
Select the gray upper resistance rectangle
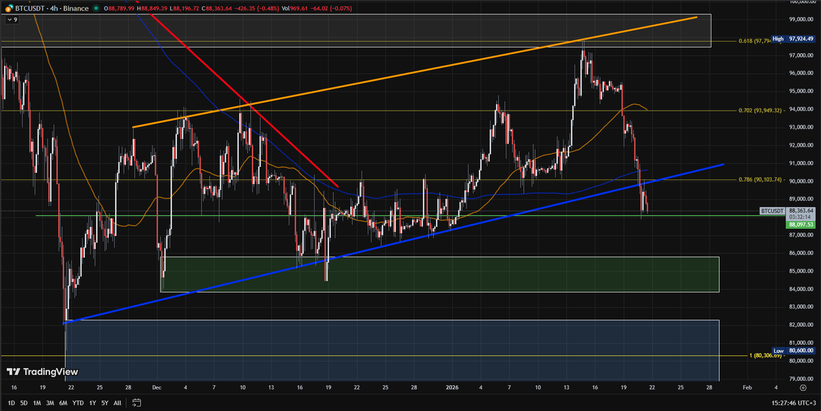pos(356,30)
